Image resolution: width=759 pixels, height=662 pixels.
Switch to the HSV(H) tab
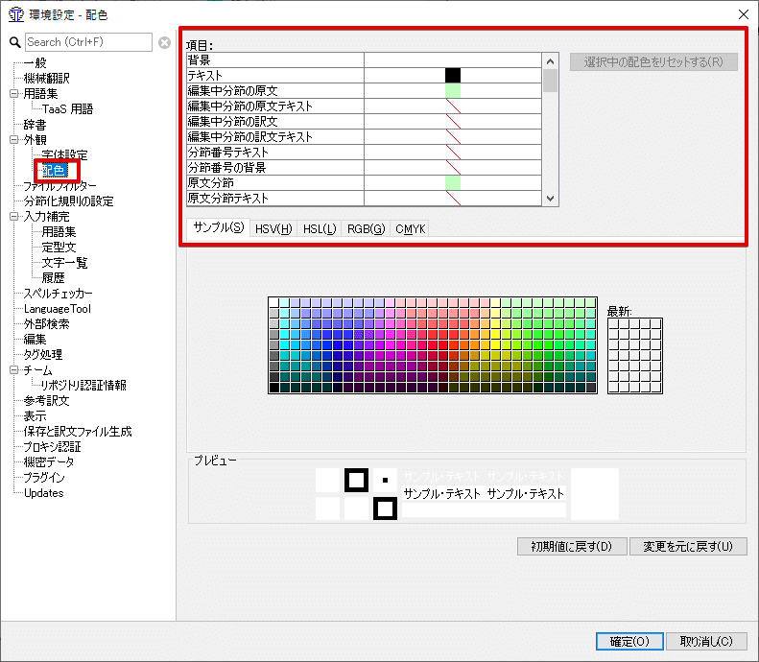[x=273, y=229]
